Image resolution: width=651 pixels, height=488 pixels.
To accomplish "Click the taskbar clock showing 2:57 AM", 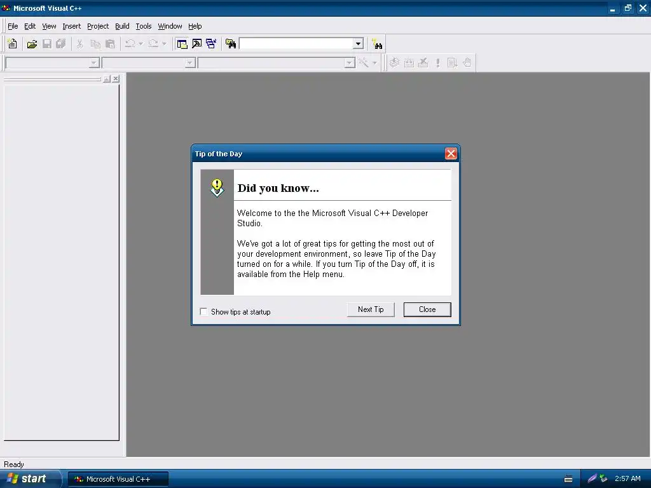I will [x=627, y=478].
